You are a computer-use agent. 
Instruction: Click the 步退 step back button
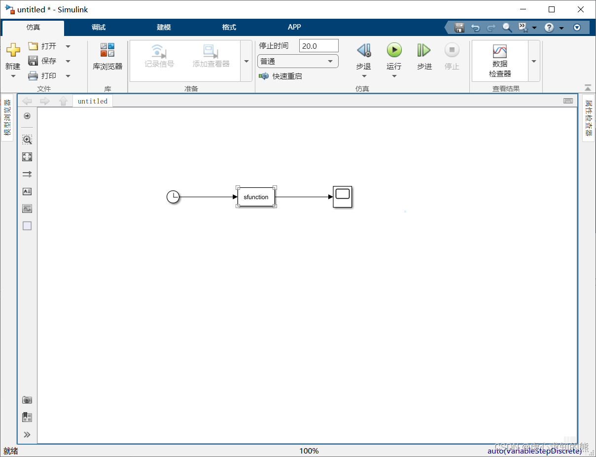click(363, 56)
